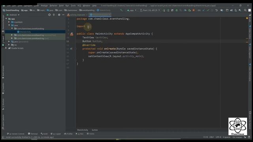The height and width of the screenshot is (142, 253).
Task: Open the Terminal tool window
Action: point(32,134)
